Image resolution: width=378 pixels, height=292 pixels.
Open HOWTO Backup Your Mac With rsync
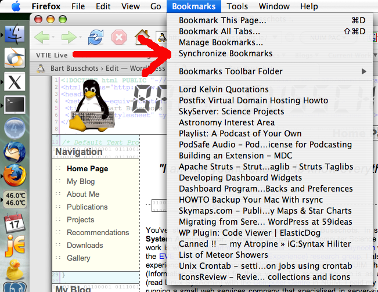click(x=270, y=200)
